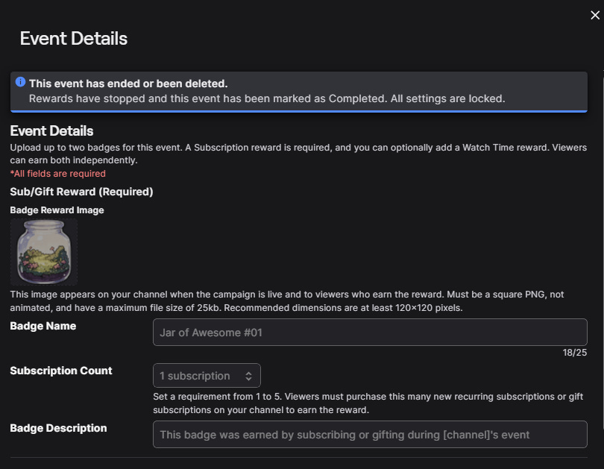Click the blue info icon in banner
Screen dimensions: 604x469
(x=20, y=82)
